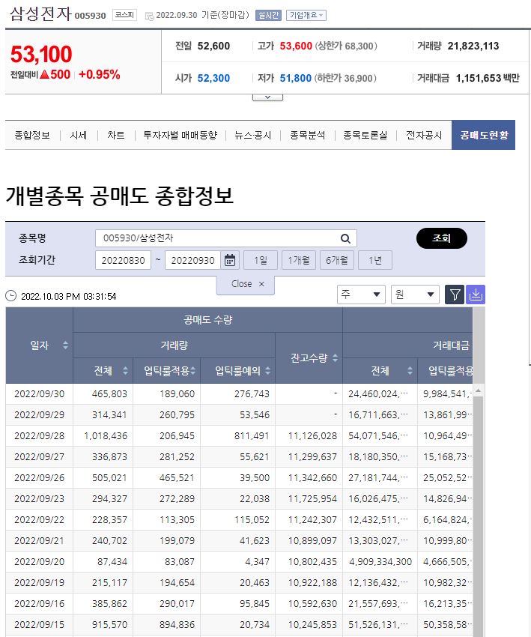
Task: Click the black 조회 button
Action: pyautogui.click(x=442, y=238)
